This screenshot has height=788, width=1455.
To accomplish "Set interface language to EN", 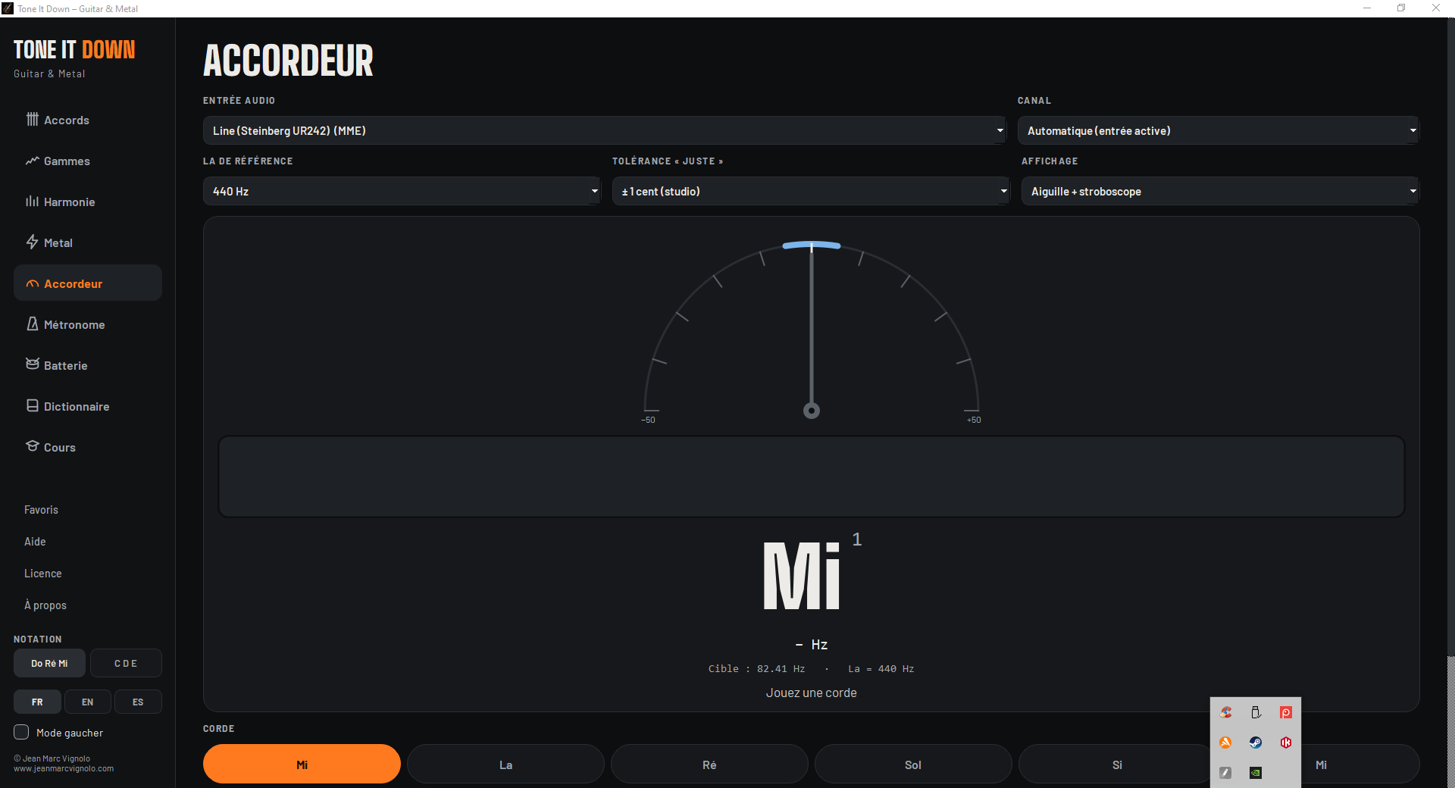I will click(x=88, y=702).
